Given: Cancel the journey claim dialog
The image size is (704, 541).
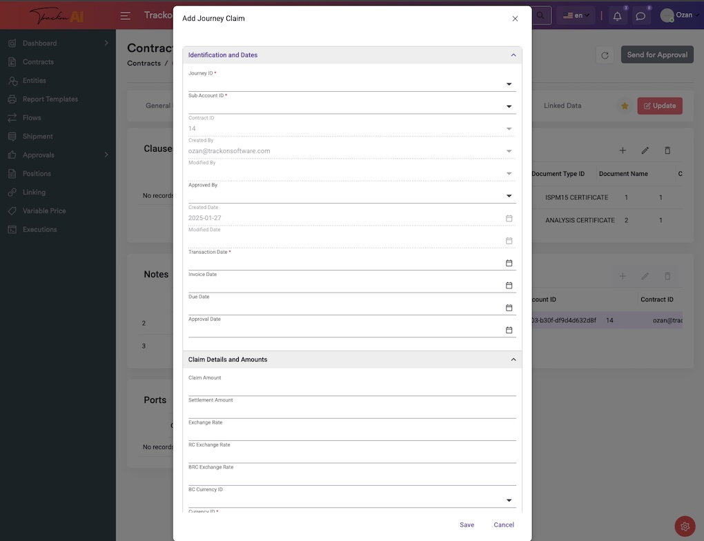Looking at the screenshot, I should coord(504,525).
